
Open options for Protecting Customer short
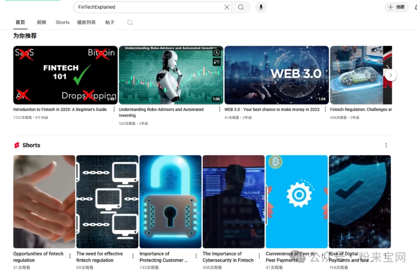196,256
